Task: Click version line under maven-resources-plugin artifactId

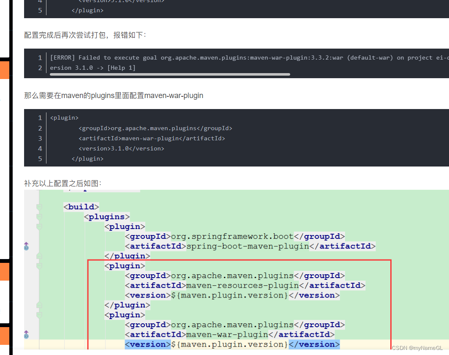Action: [232, 295]
